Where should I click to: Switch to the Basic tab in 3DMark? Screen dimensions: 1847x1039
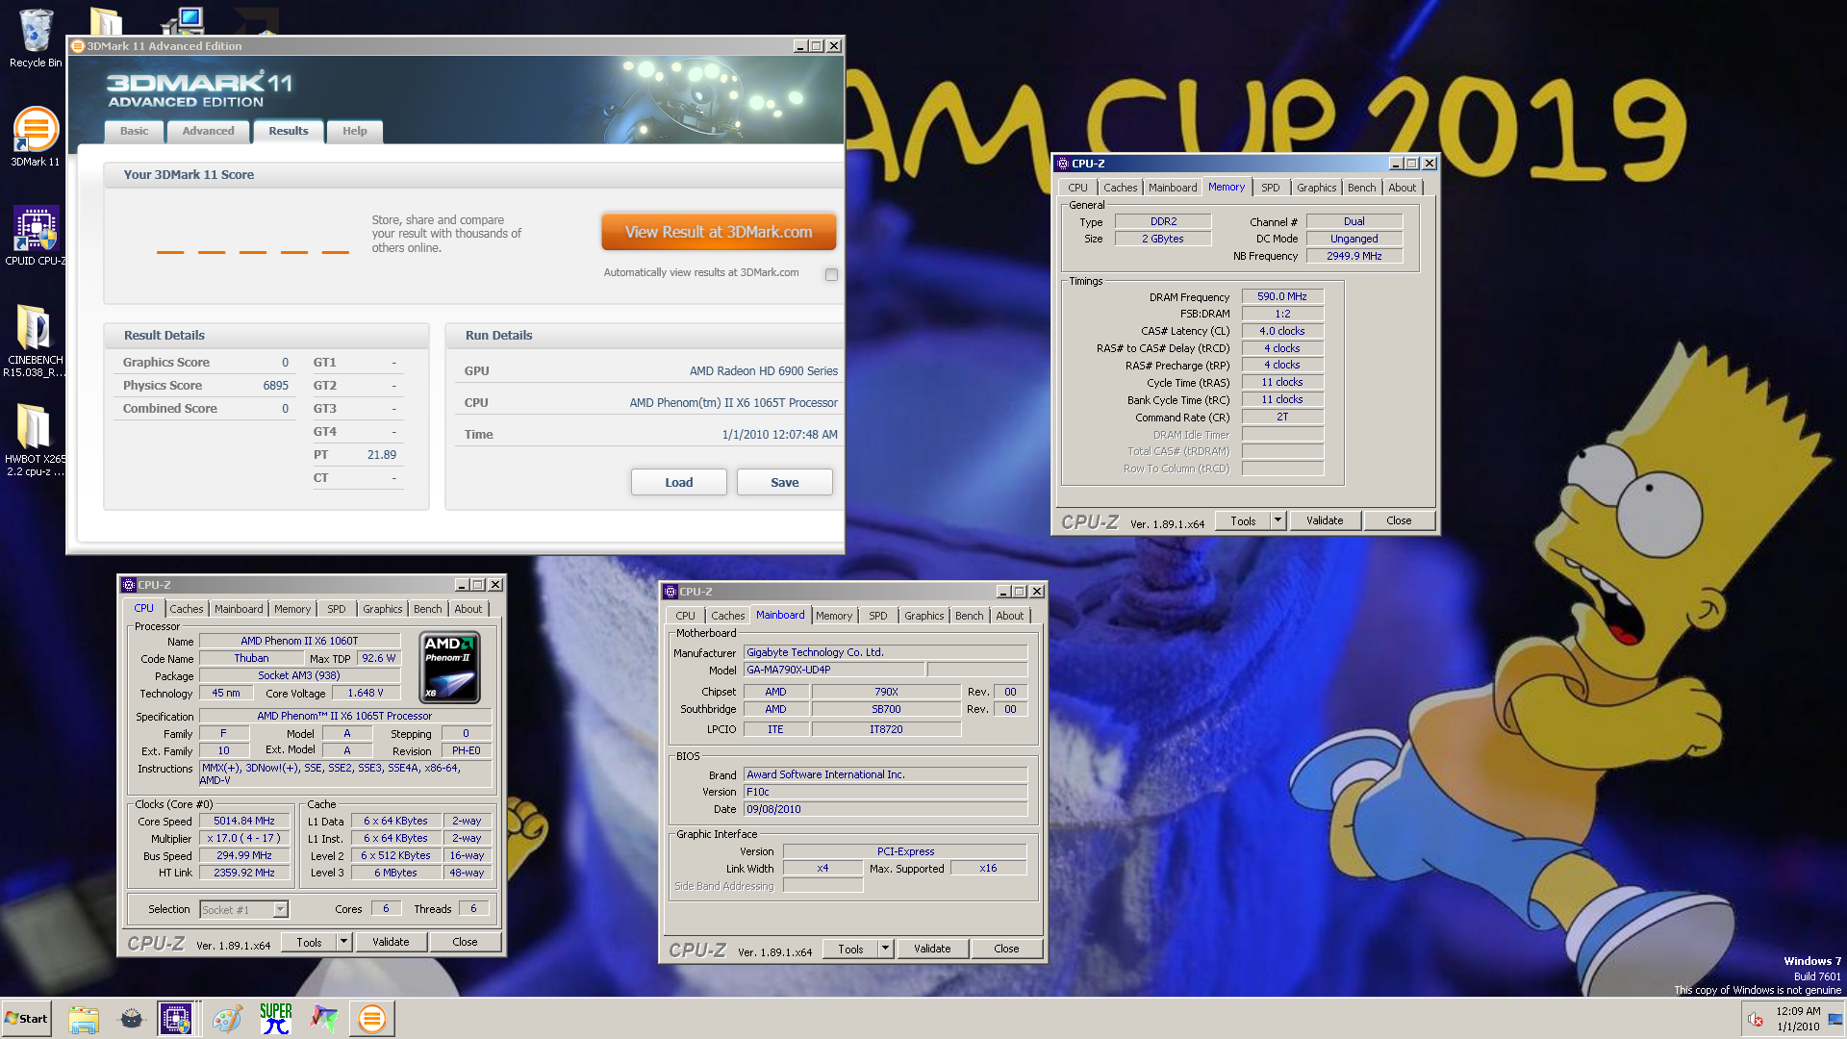(134, 131)
